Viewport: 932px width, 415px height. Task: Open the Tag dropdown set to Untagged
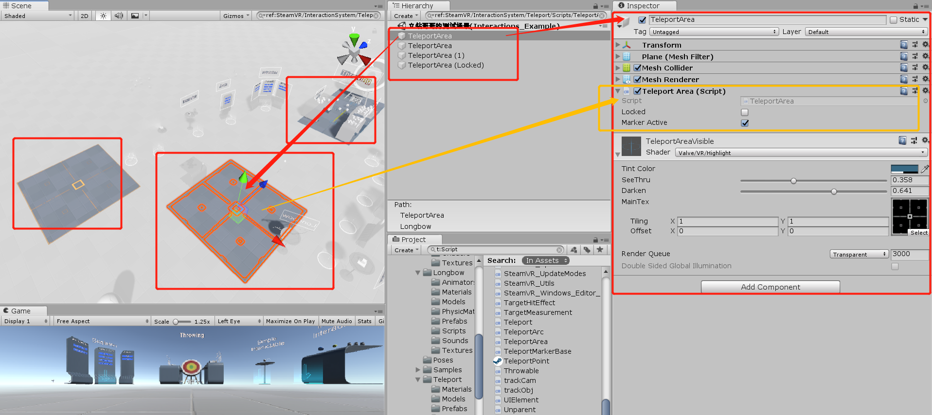(714, 32)
